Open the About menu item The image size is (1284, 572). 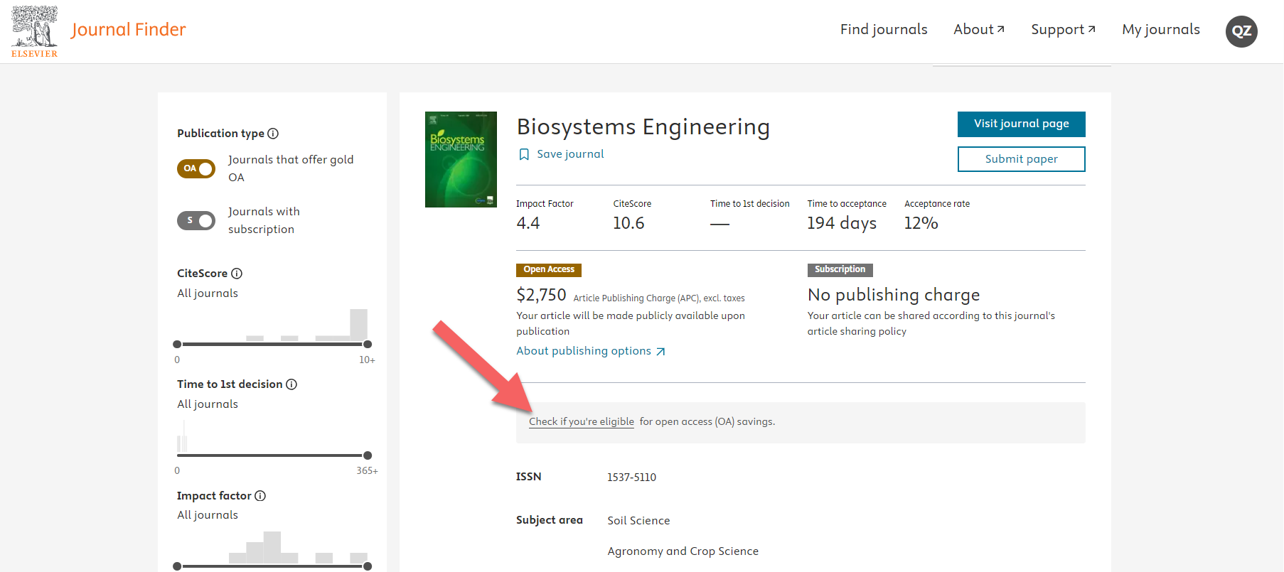[x=978, y=29]
